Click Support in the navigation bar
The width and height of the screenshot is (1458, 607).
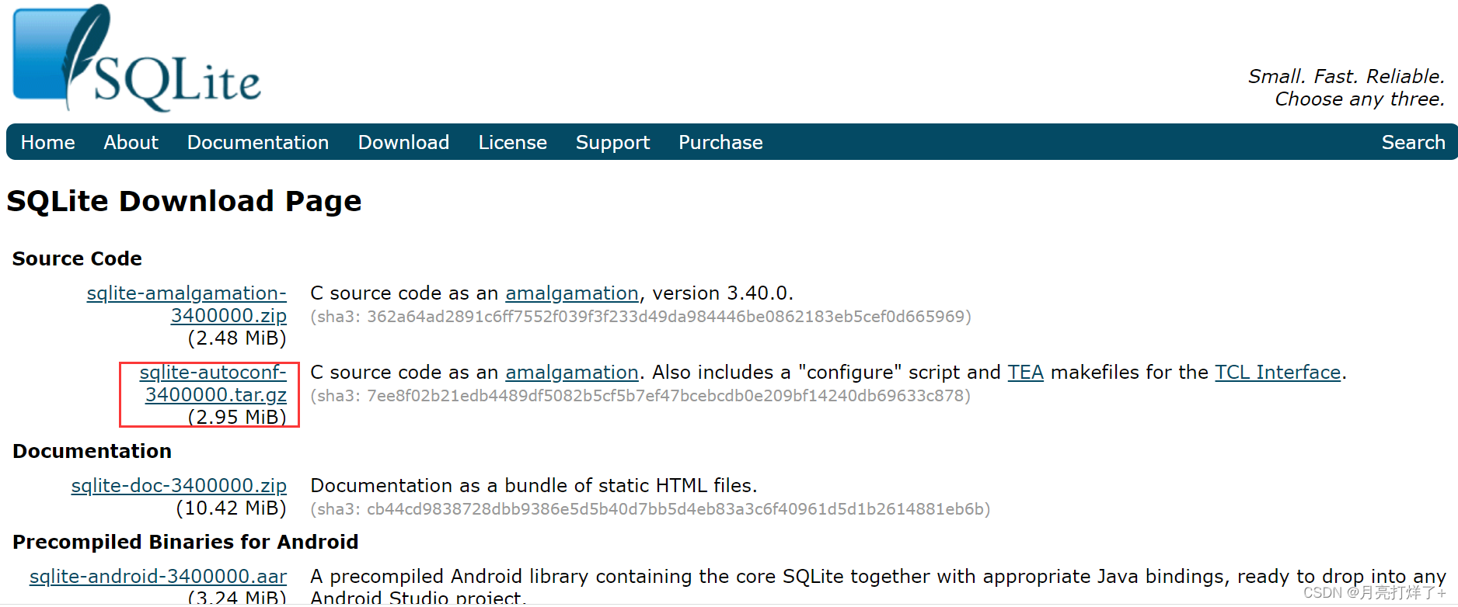612,143
